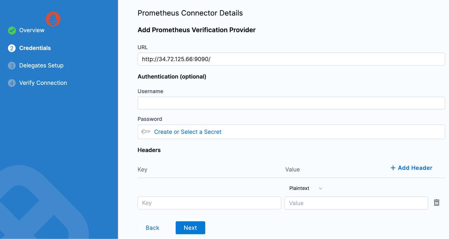Select the Credentials step
This screenshot has width=449, height=239.
(35, 48)
